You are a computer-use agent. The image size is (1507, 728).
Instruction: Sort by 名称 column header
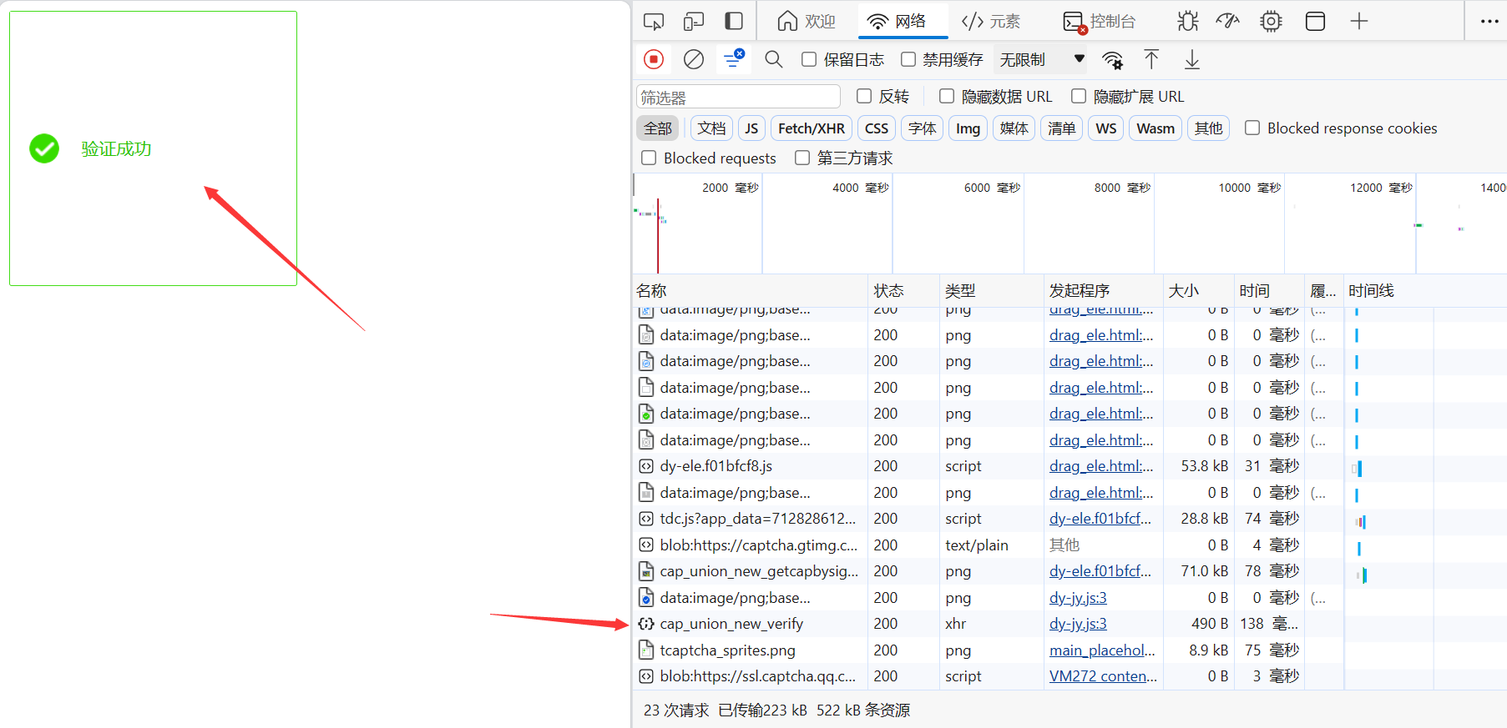[x=750, y=290]
